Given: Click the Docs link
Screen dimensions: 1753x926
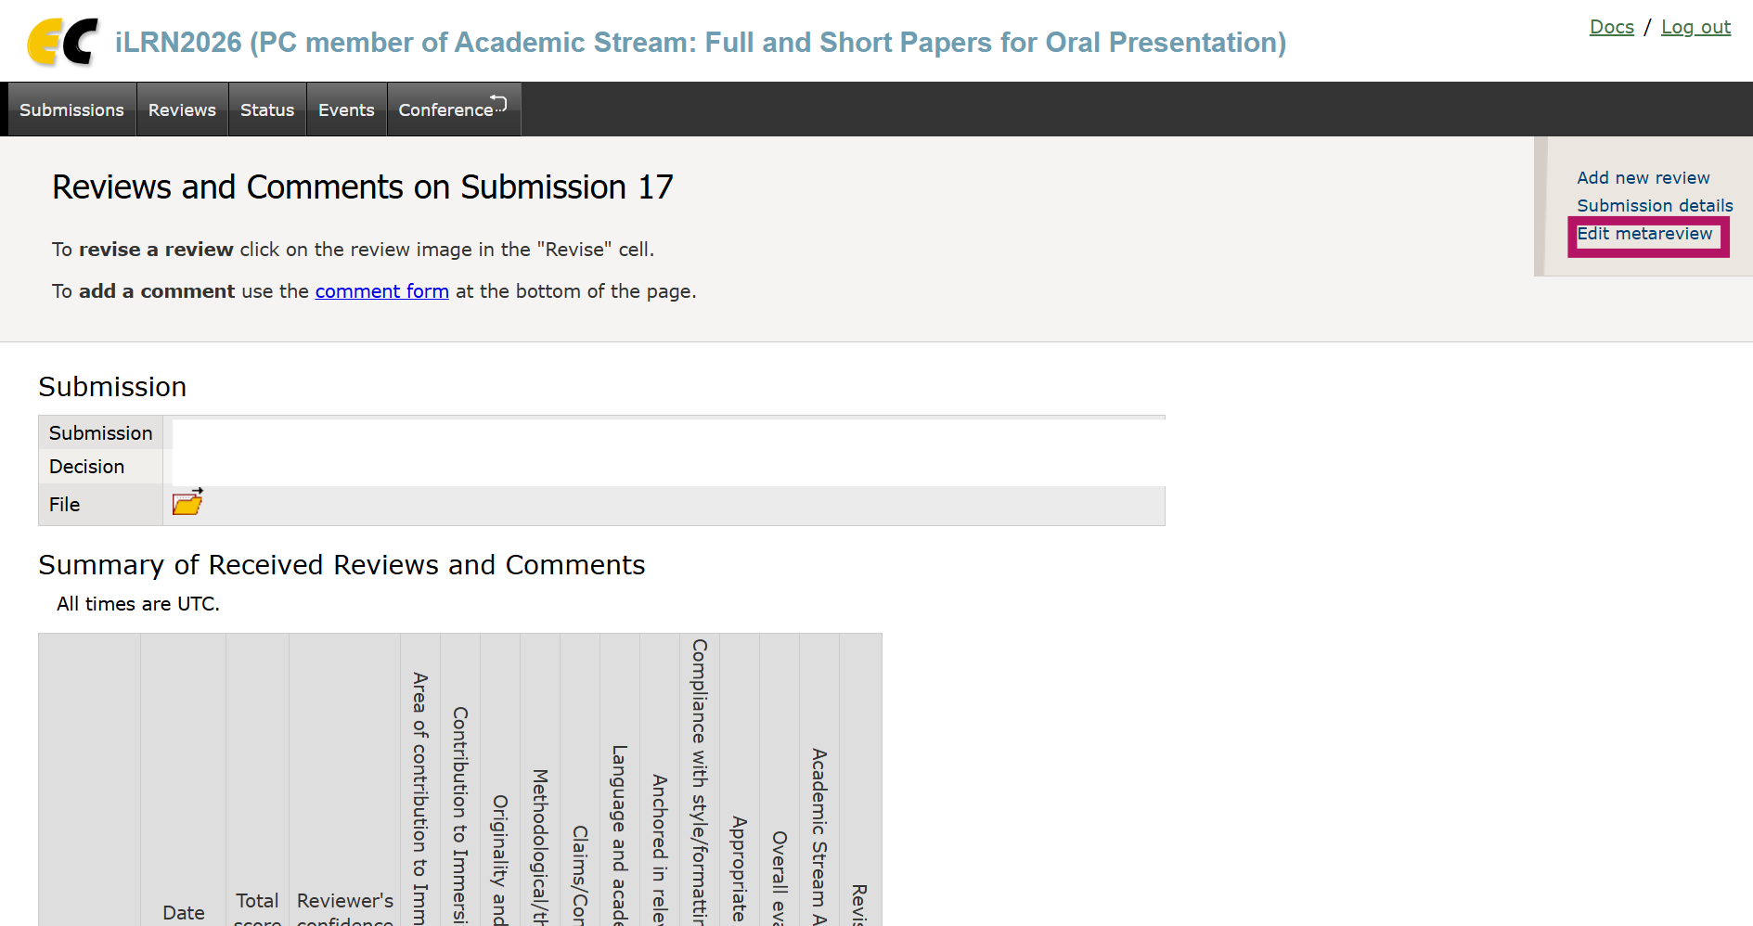Looking at the screenshot, I should click(1611, 27).
